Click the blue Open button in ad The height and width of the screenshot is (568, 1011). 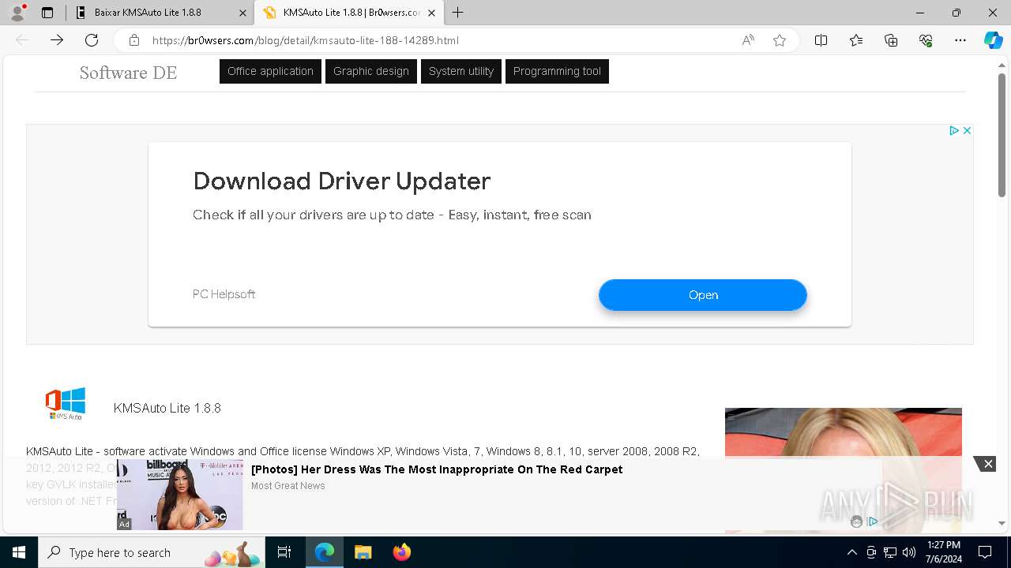(703, 295)
